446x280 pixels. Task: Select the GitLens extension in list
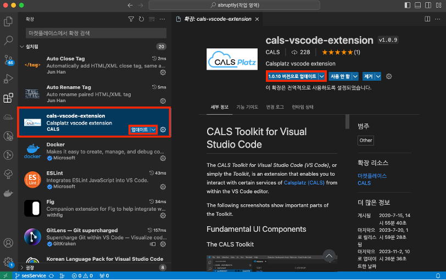(94, 237)
